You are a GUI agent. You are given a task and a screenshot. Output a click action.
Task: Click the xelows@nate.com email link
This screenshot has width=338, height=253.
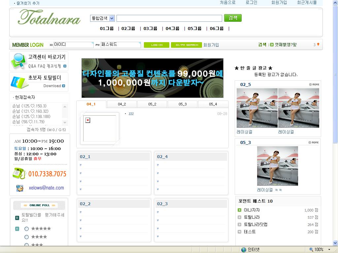click(46, 188)
